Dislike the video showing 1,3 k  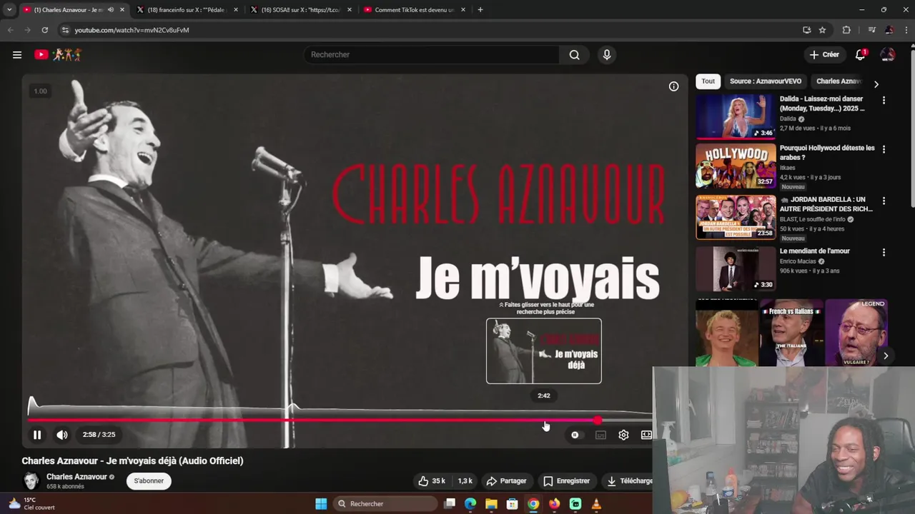(465, 481)
